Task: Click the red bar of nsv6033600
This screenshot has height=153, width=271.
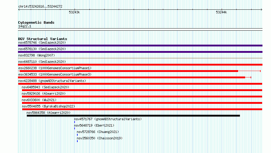Action: coord(142,103)
